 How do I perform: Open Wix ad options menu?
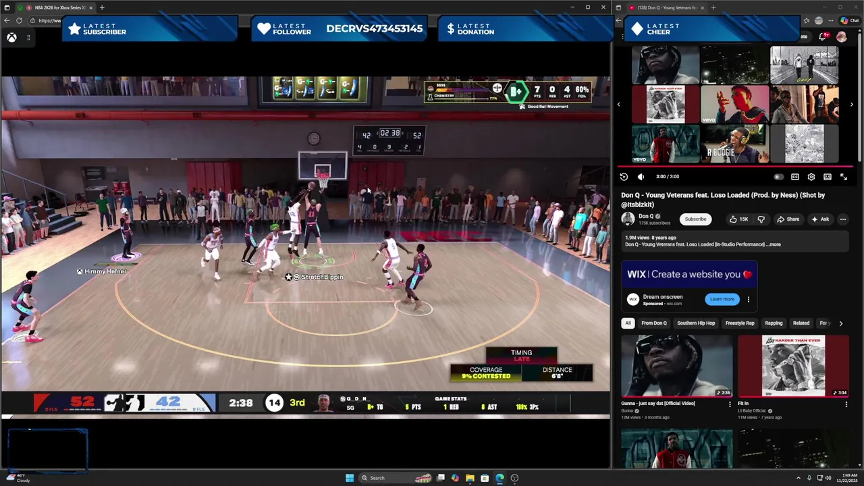coord(748,299)
